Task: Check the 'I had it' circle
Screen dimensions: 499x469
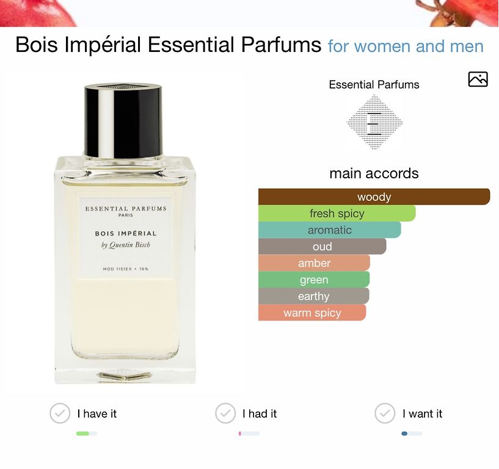Action: [225, 413]
